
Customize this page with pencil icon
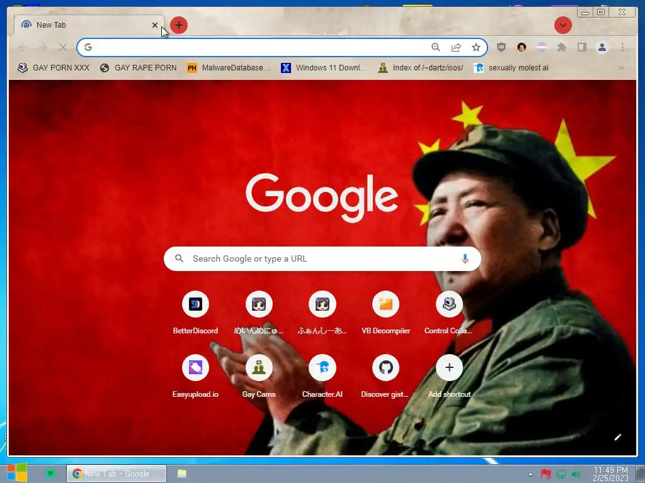[x=617, y=437]
